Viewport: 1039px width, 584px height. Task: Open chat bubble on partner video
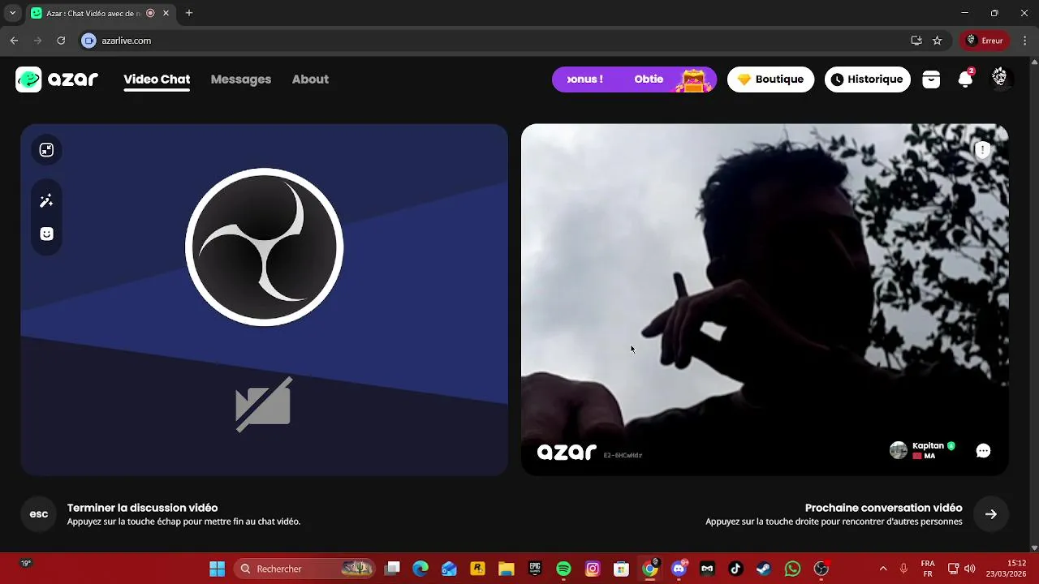[983, 451]
